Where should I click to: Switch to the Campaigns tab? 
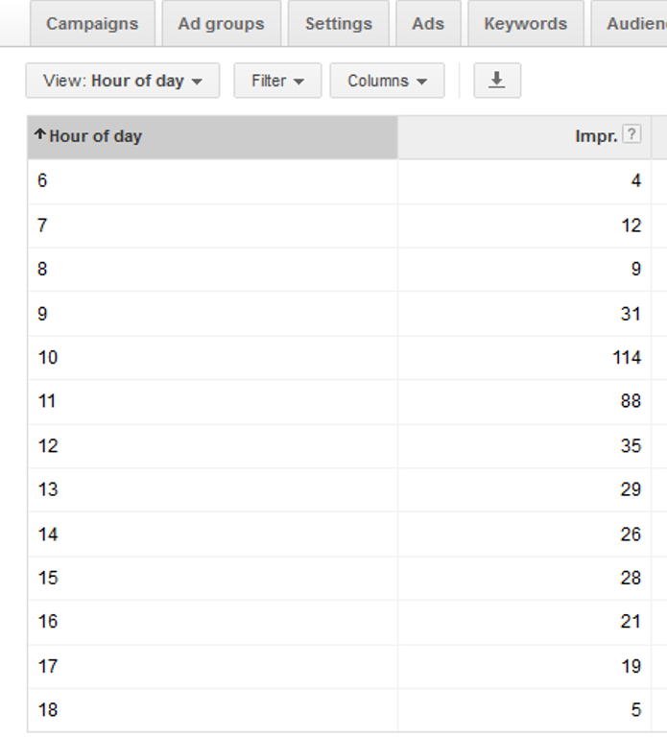[92, 23]
